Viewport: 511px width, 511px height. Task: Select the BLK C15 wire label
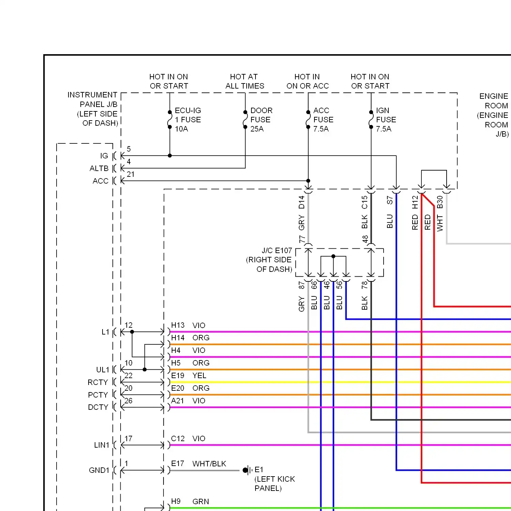point(365,212)
